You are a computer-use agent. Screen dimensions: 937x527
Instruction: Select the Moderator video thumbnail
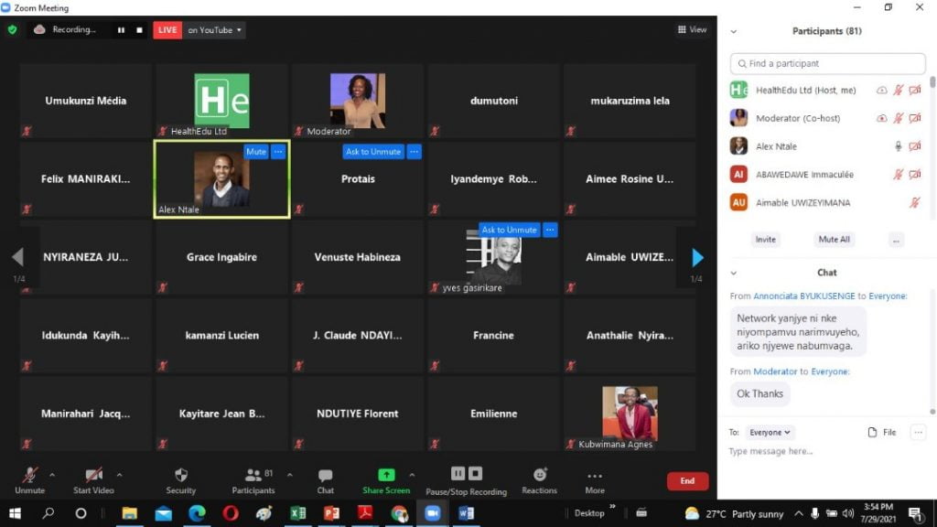pyautogui.click(x=358, y=101)
